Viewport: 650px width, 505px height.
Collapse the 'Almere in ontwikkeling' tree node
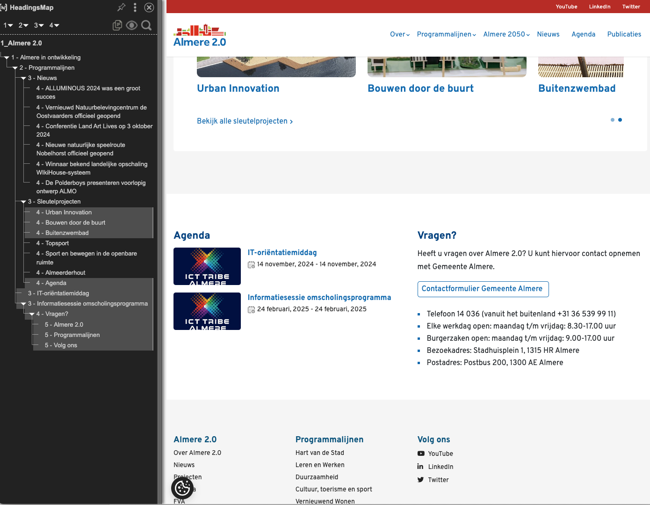click(x=7, y=58)
